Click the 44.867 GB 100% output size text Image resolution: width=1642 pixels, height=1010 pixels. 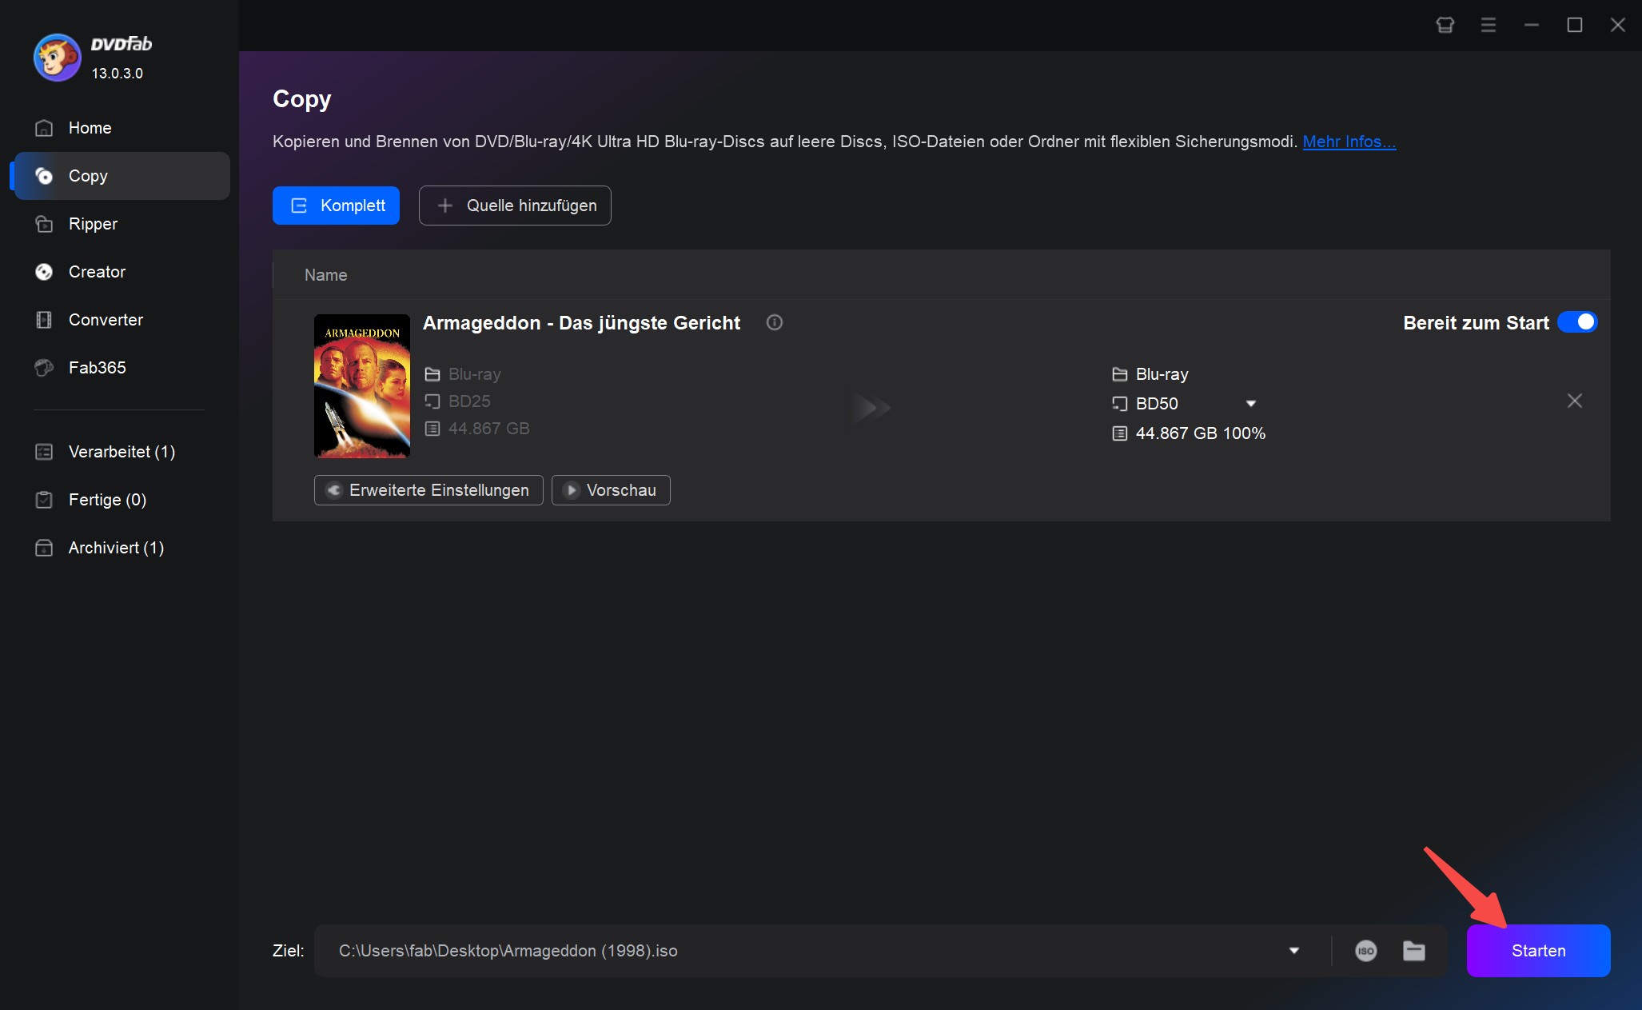click(1201, 433)
